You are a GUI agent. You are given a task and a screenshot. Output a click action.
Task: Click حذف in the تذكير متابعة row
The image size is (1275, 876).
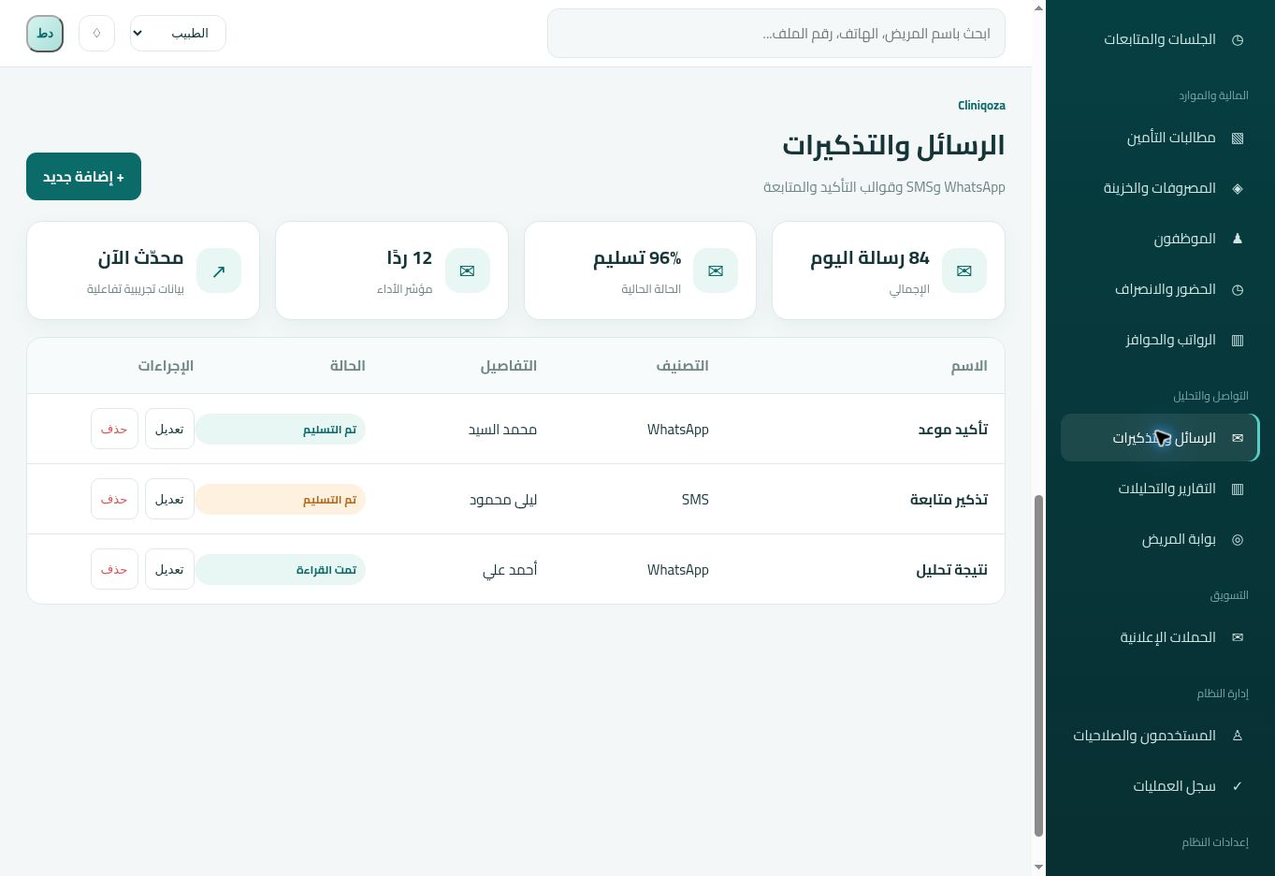pos(114,499)
